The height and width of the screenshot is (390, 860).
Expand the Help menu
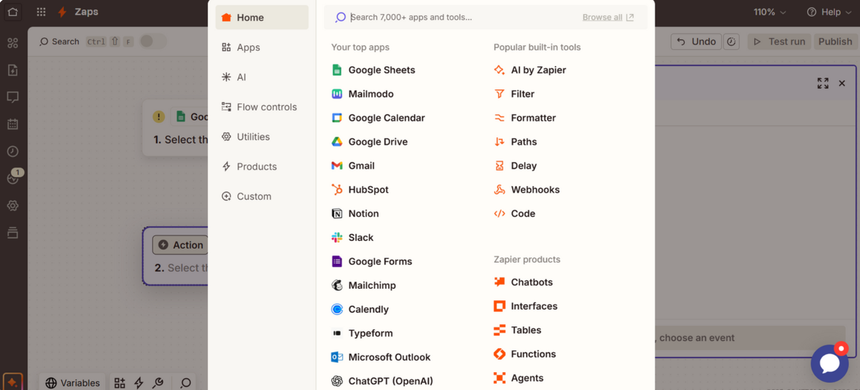pos(829,12)
